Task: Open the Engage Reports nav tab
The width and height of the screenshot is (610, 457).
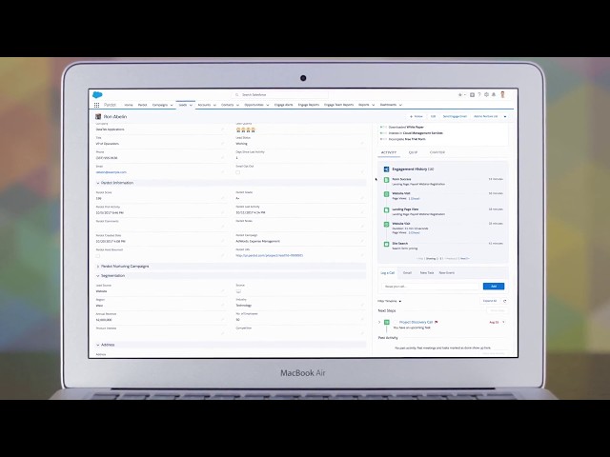Action: tap(309, 105)
